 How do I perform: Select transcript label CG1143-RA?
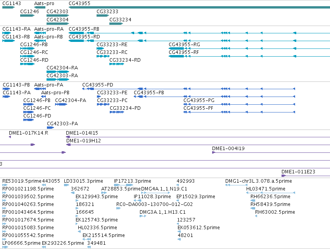click(x=16, y=29)
